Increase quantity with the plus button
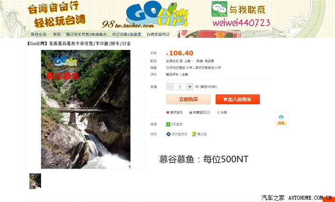The width and height of the screenshot is (335, 202). (190, 87)
